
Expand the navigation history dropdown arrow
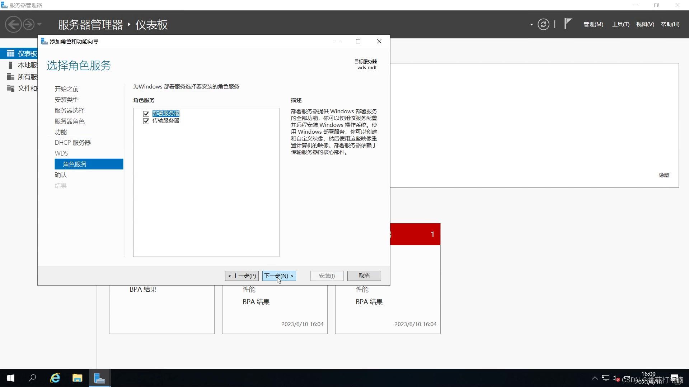coord(39,24)
